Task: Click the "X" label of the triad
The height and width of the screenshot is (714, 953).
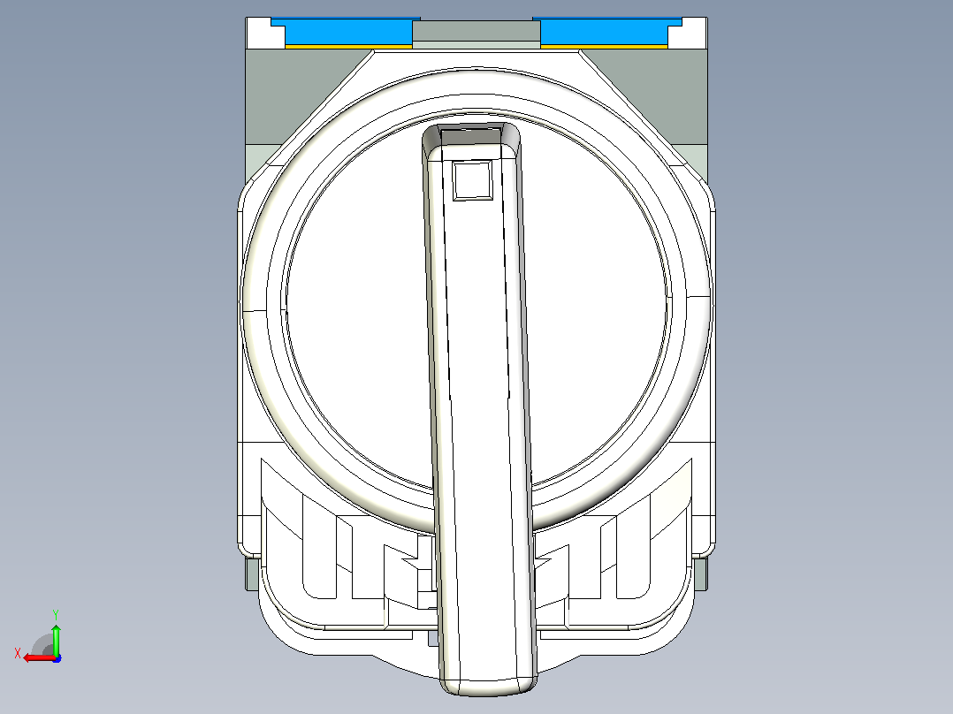Action: [x=18, y=654]
